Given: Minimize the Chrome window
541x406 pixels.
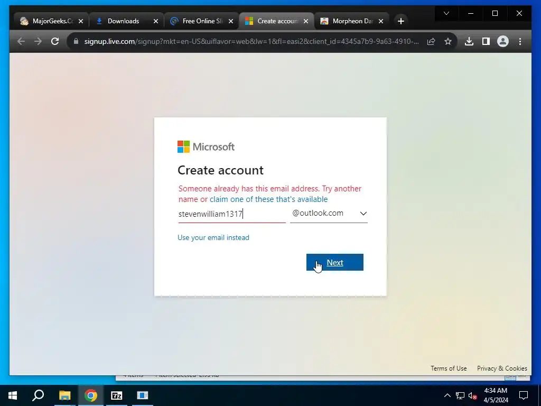Looking at the screenshot, I should coord(471,13).
